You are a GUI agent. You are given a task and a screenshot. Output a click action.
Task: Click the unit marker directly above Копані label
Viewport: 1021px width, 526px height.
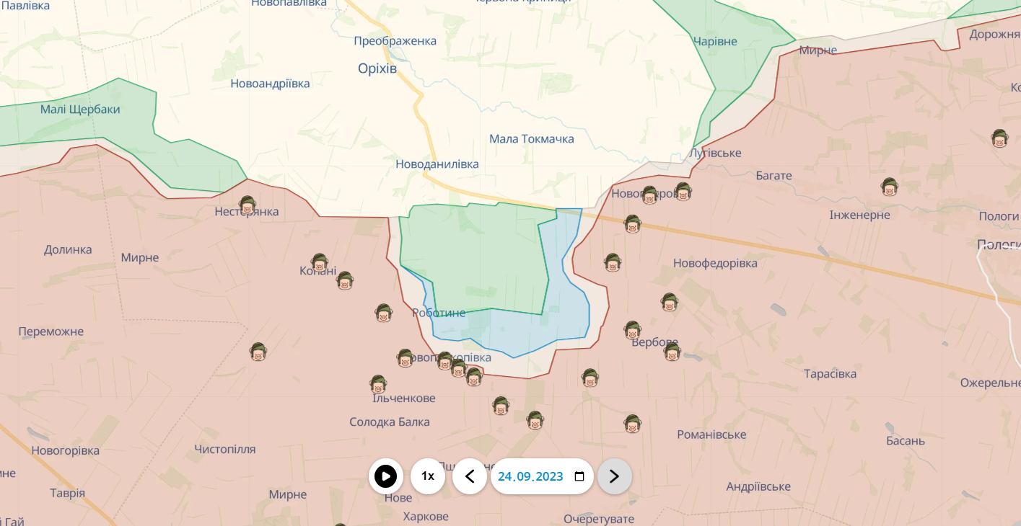tap(319, 262)
